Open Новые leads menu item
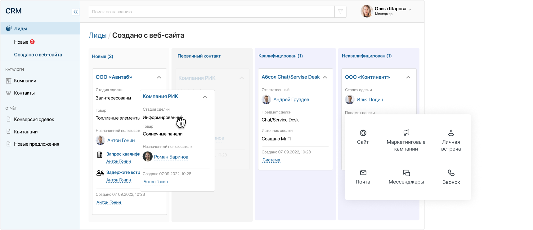 point(21,42)
